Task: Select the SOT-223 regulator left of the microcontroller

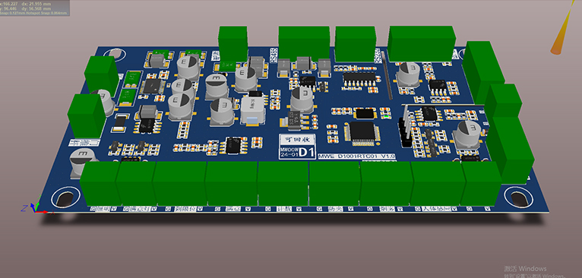Action: click(x=294, y=120)
